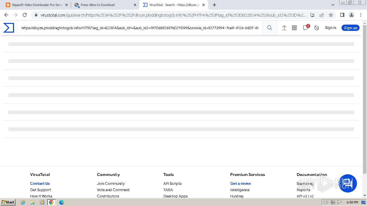
Task: Open the Windows Start menu
Action: (8, 202)
